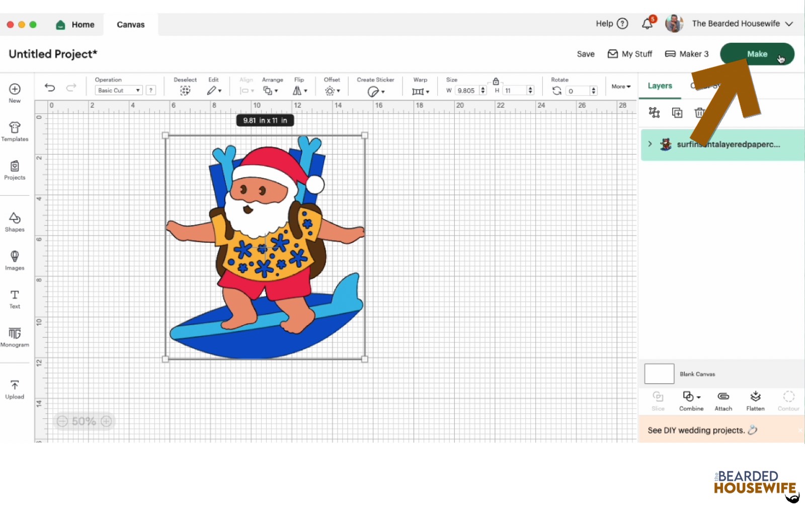Click the bottom-right selection resize handle
The image size is (805, 512).
(365, 359)
